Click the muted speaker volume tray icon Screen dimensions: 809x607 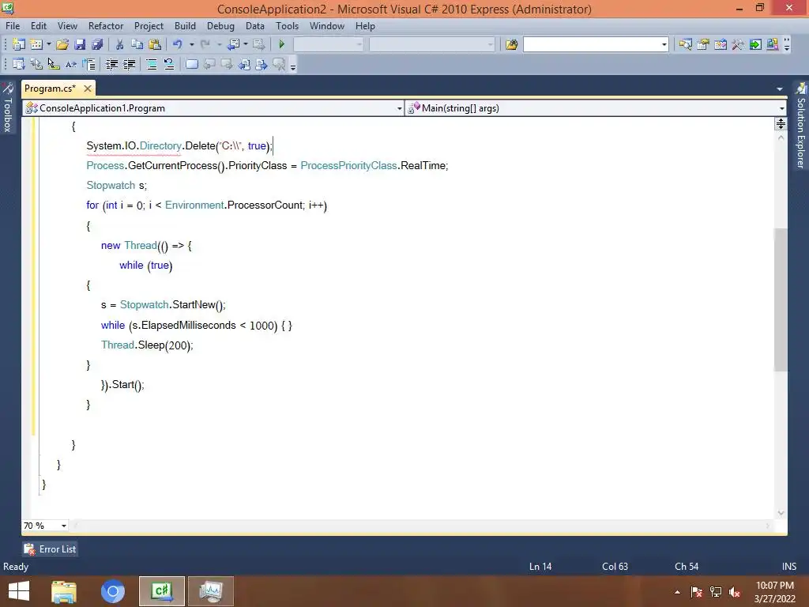[x=735, y=592]
